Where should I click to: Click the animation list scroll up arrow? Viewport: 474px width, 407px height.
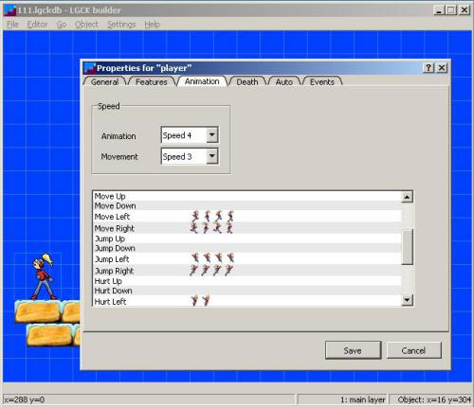pos(407,197)
